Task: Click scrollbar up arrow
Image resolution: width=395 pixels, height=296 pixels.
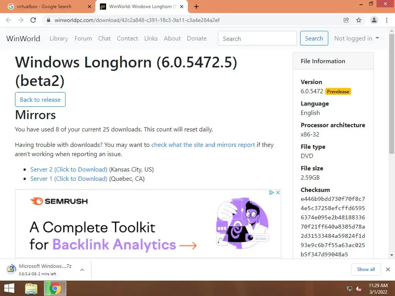Action: click(392, 31)
